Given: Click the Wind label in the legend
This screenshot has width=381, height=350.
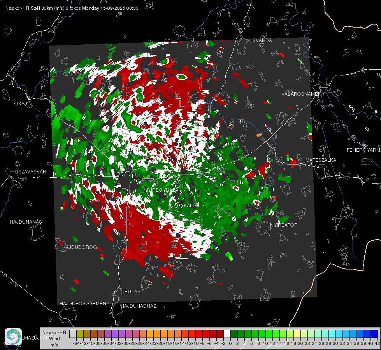Looking at the screenshot, I should [54, 339].
